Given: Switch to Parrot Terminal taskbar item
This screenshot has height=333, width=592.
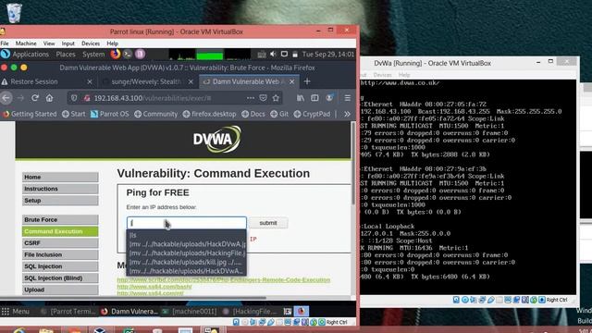Looking at the screenshot, I should 68,312.
